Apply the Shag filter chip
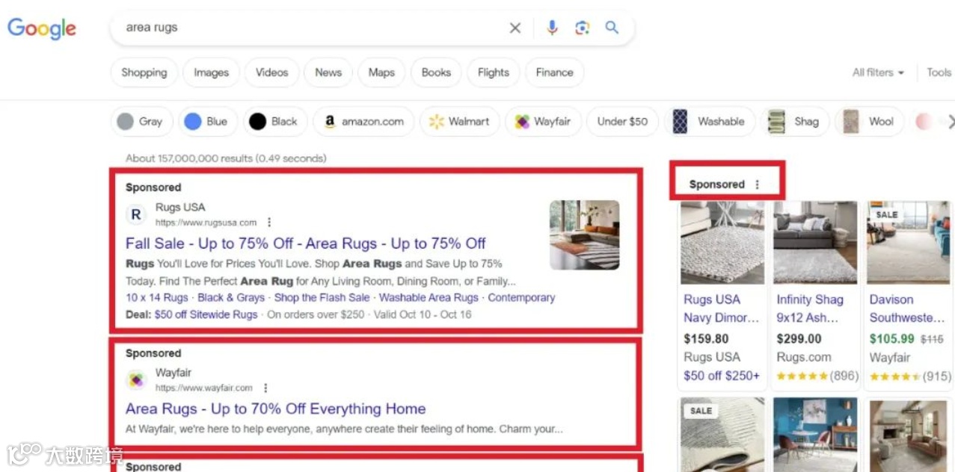The width and height of the screenshot is (955, 472). 794,122
